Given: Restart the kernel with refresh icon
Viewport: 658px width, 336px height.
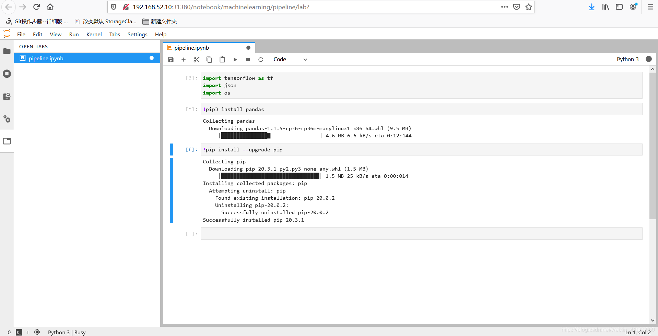Looking at the screenshot, I should click(261, 59).
